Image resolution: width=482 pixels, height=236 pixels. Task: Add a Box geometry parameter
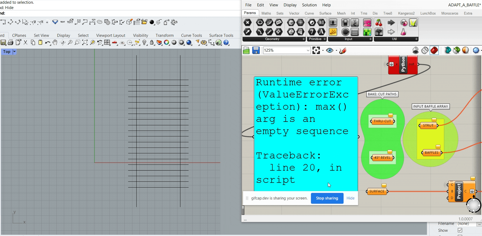[291, 23]
